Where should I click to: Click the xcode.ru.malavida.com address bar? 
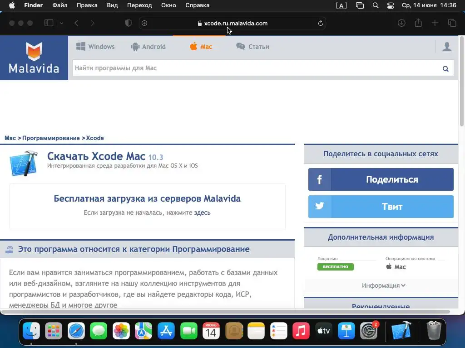[232, 23]
